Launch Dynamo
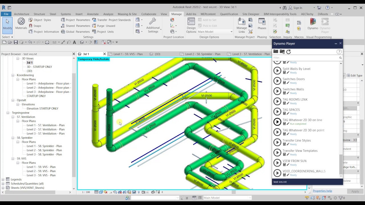This screenshot has width=365, height=205. pyautogui.click(x=313, y=24)
